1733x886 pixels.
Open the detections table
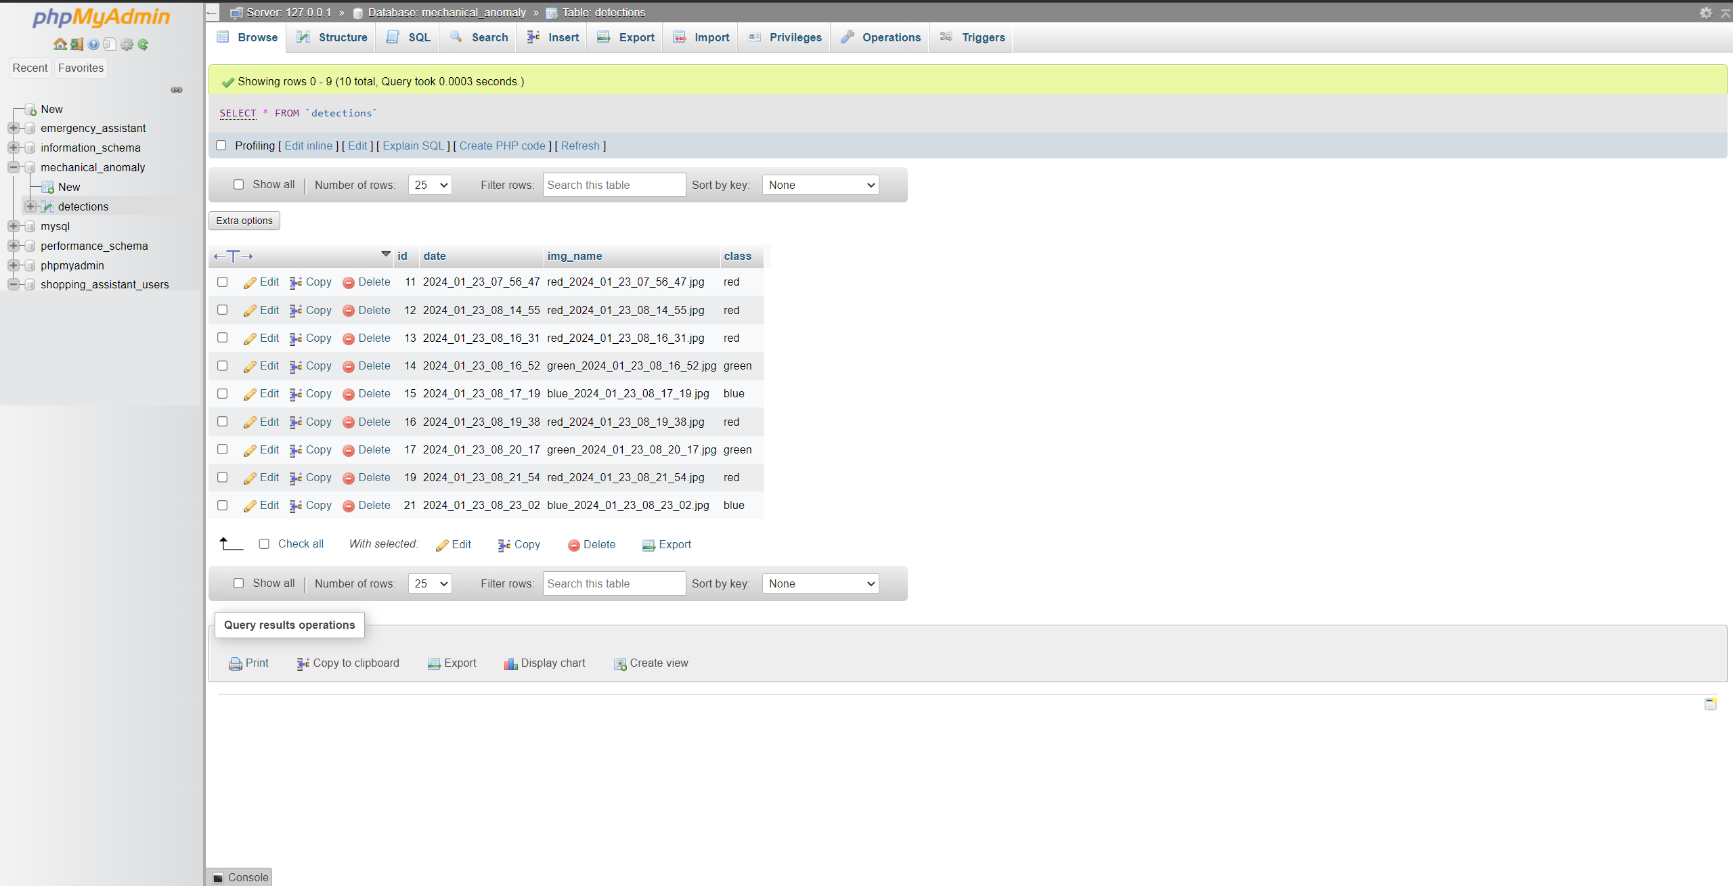pyautogui.click(x=83, y=206)
